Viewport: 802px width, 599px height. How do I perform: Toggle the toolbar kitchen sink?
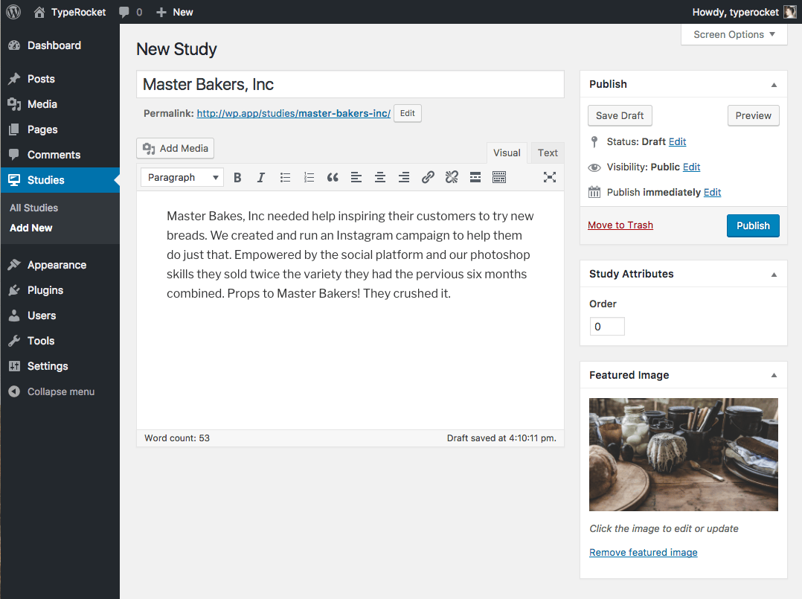(499, 178)
